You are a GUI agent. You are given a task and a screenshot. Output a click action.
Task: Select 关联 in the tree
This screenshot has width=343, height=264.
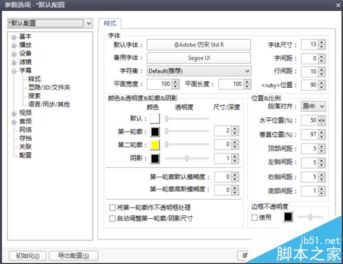click(x=25, y=147)
